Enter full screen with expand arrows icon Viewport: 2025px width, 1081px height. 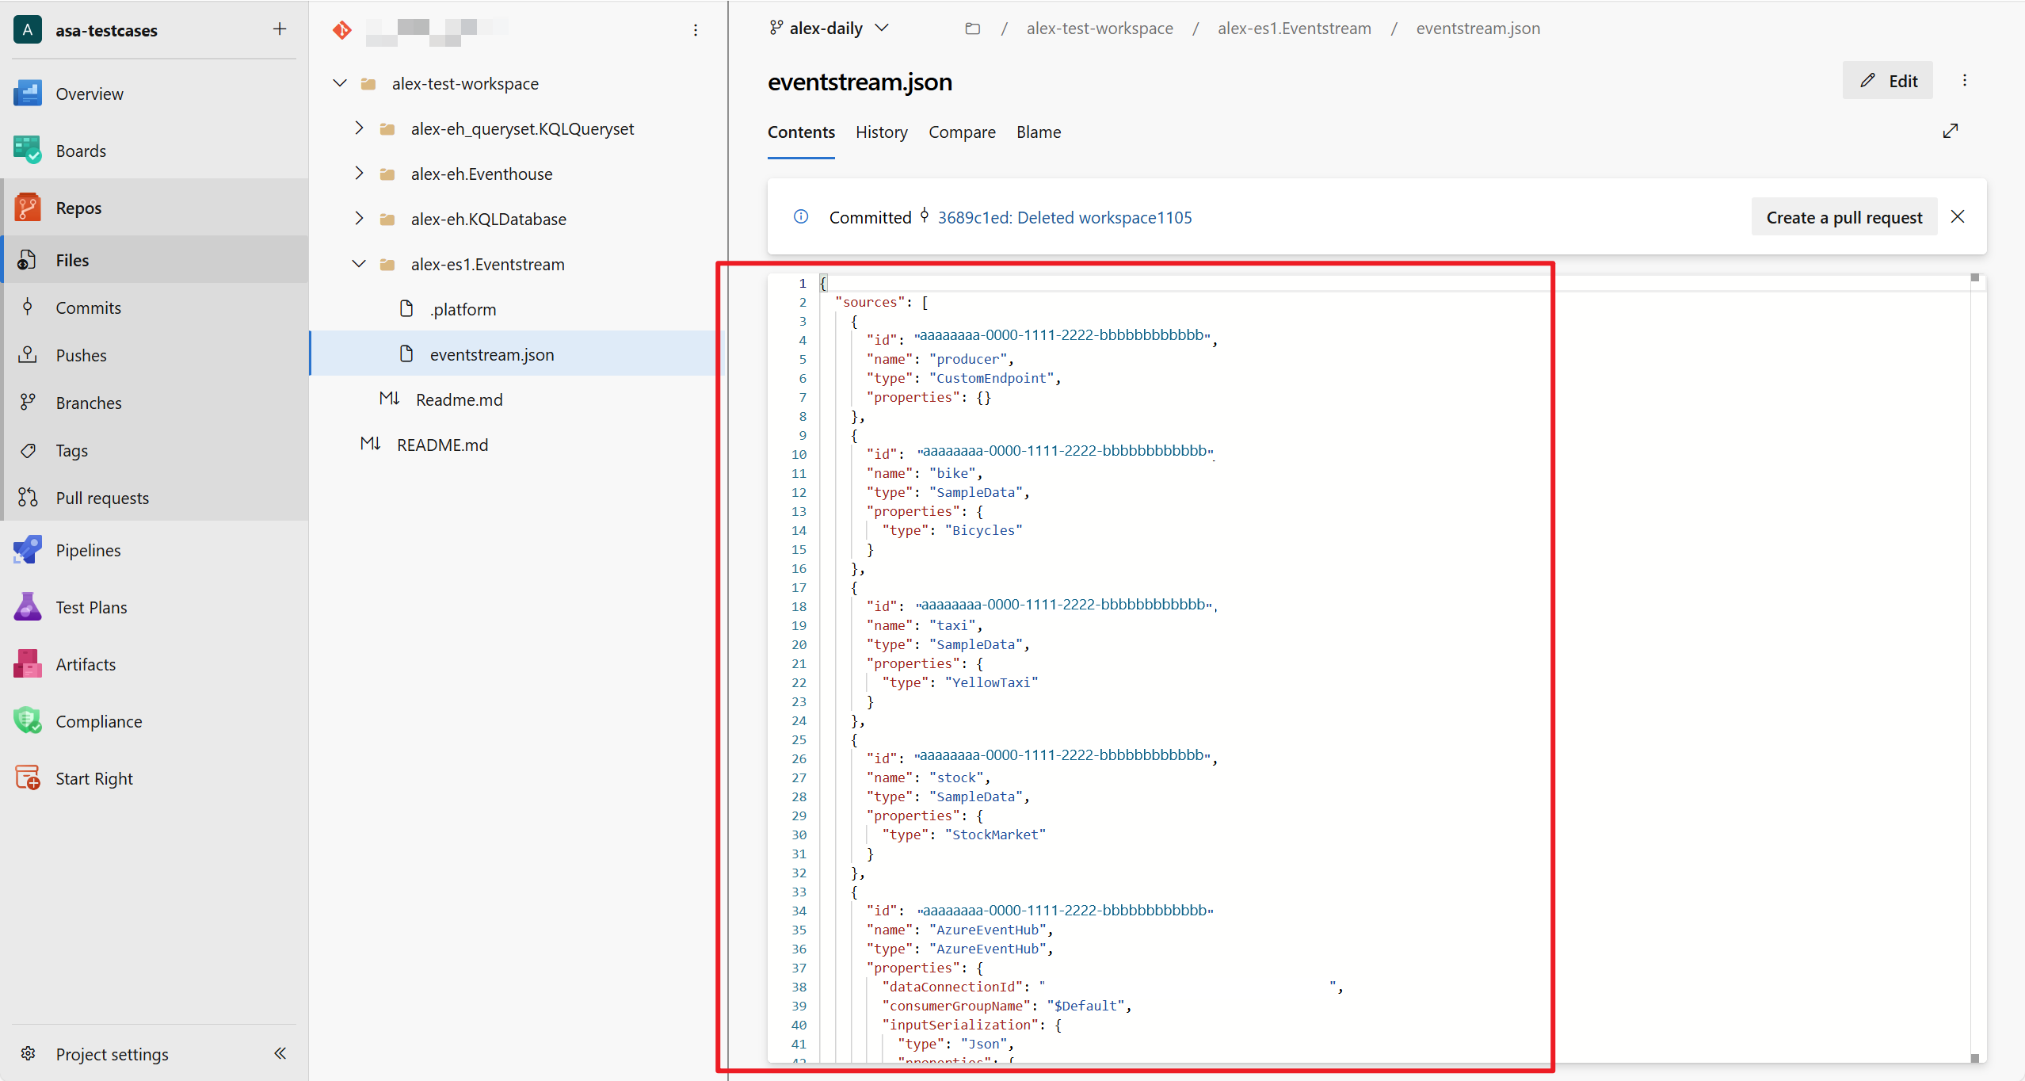[1951, 131]
